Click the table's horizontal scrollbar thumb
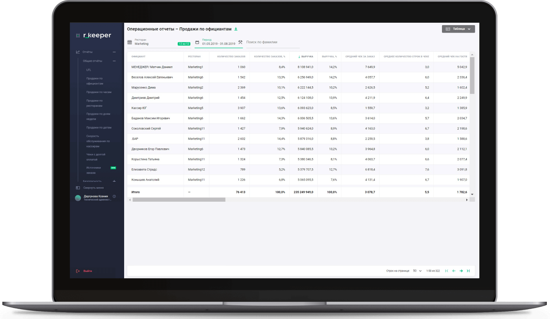This screenshot has width=550, height=319. pos(179,200)
